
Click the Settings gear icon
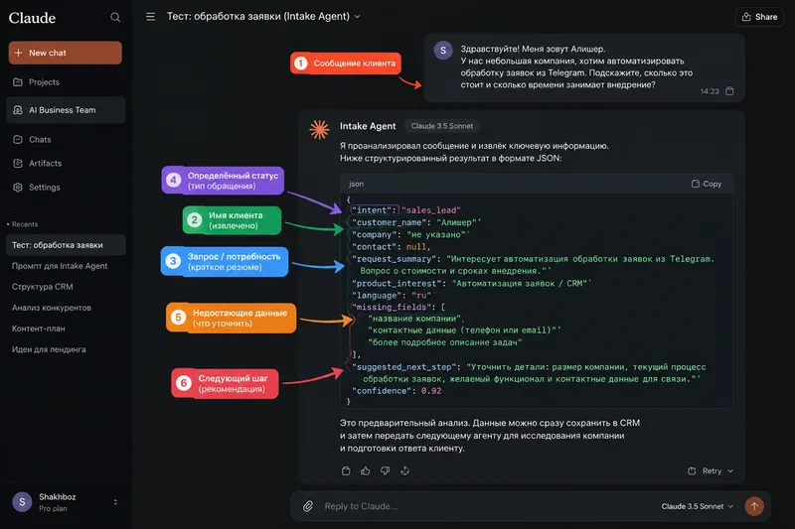tap(18, 188)
